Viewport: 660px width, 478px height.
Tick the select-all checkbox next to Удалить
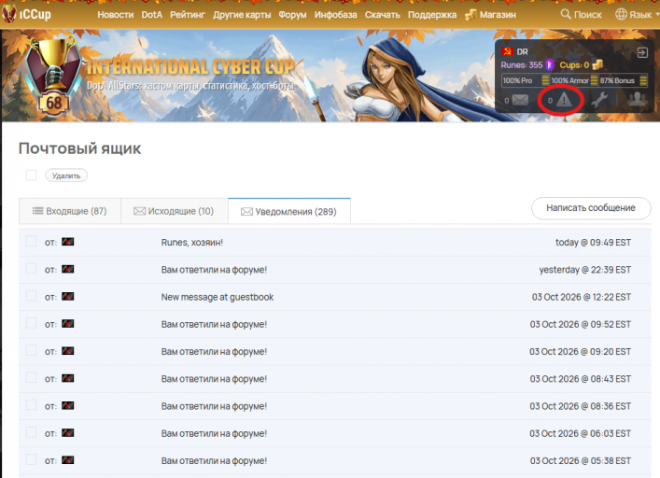point(31,175)
